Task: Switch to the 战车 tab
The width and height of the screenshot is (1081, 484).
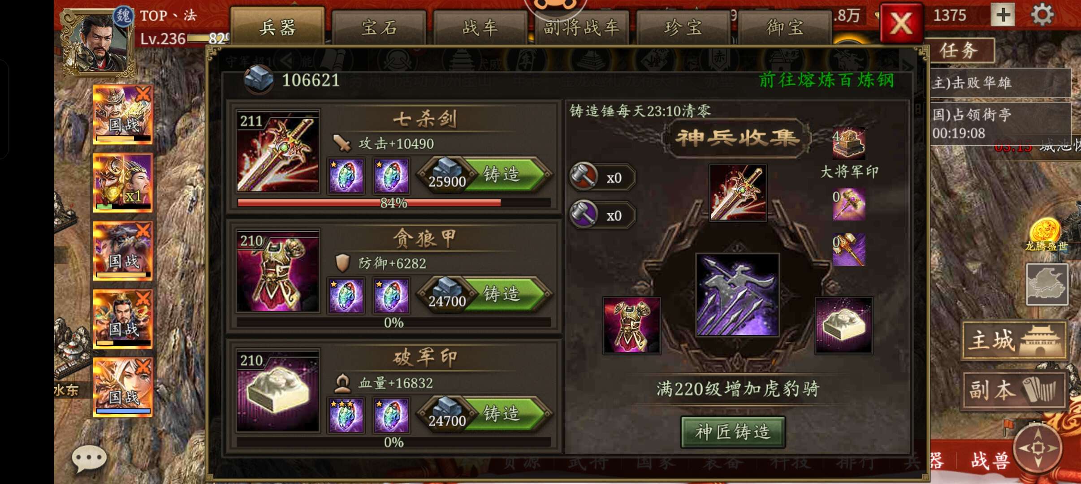Action: pyautogui.click(x=480, y=28)
